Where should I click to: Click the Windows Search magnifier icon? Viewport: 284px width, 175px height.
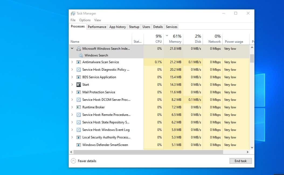point(81,55)
